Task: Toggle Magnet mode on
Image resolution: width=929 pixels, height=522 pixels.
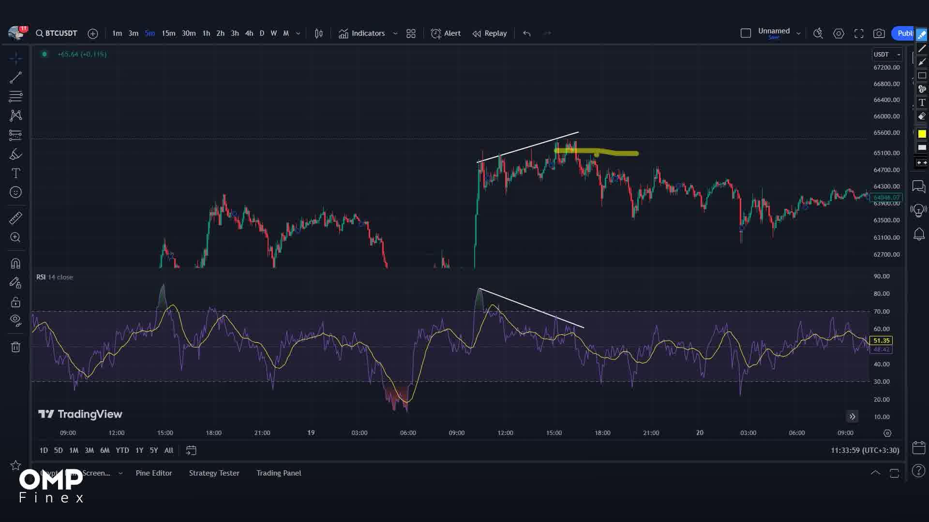Action: [15, 263]
